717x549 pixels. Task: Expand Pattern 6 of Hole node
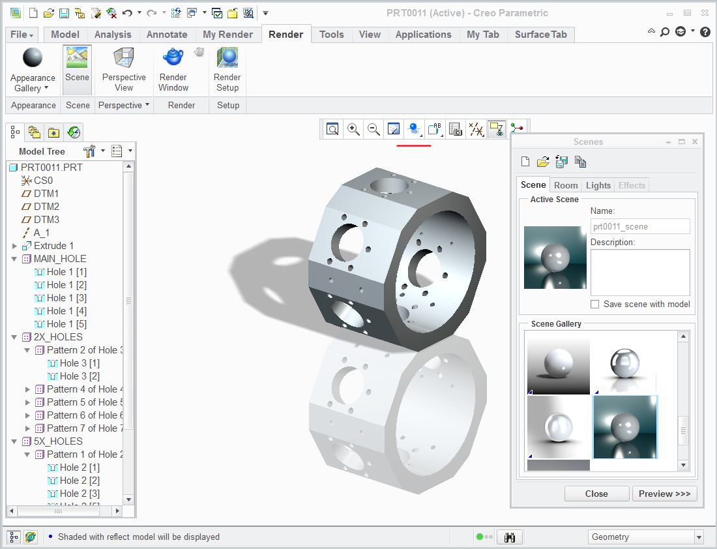27,415
